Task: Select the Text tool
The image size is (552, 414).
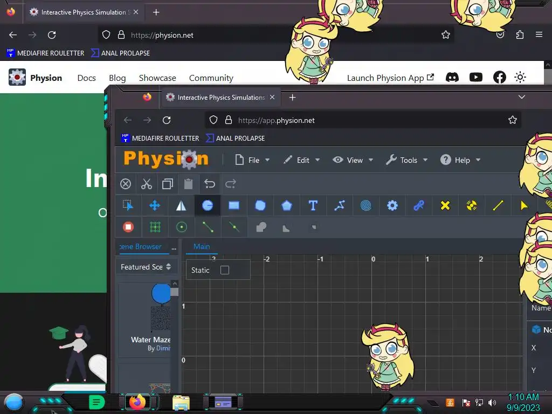Action: coord(313,205)
